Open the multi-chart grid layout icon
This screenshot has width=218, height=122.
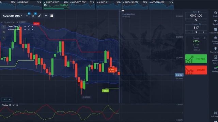click(x=52, y=16)
